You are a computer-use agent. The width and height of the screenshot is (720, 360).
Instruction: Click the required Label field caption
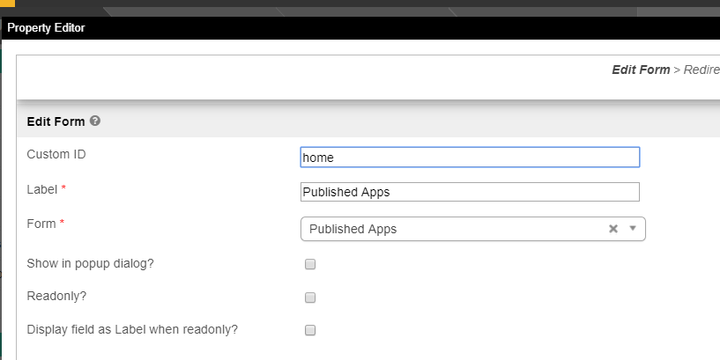pos(42,189)
